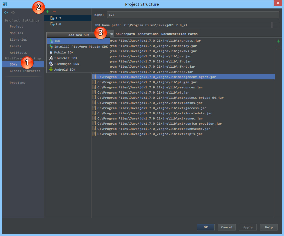Choose JDK from the Add New SDK popup

pyautogui.click(x=57, y=41)
